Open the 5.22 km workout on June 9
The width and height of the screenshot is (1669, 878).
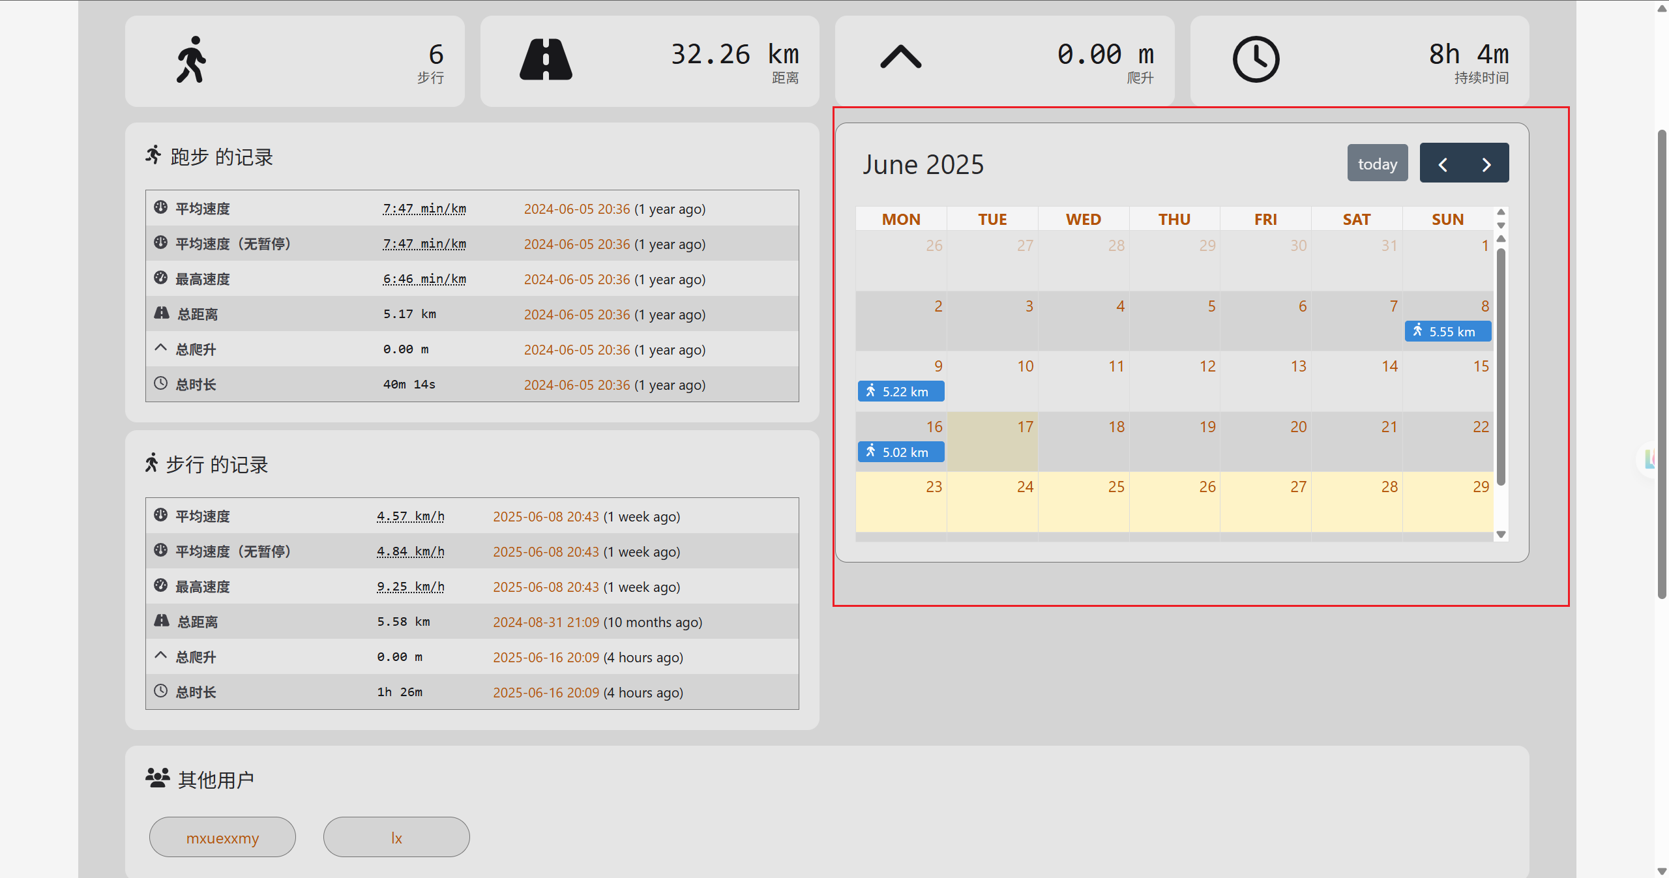pos(901,391)
